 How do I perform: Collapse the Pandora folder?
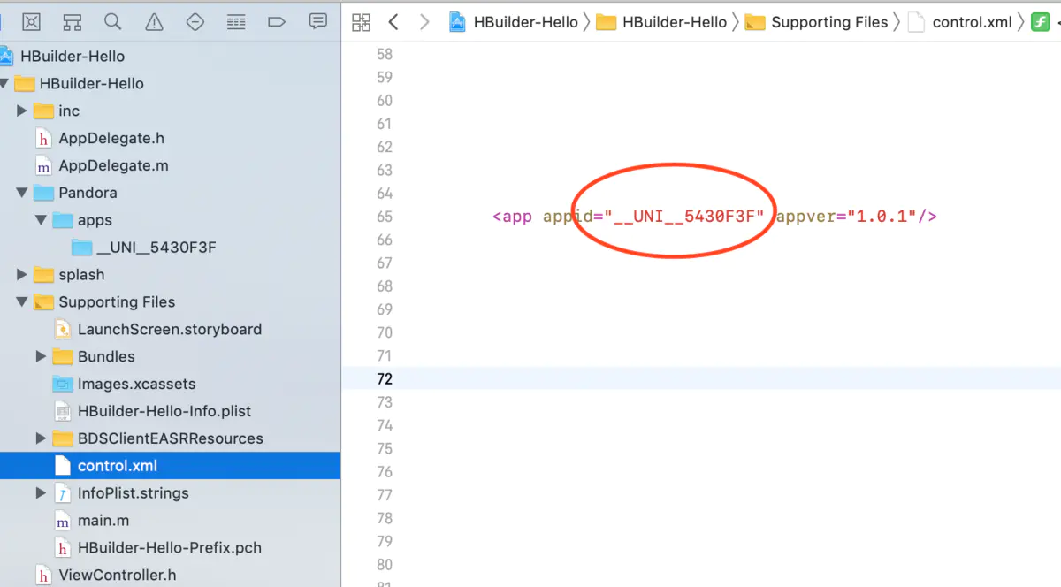coord(22,193)
